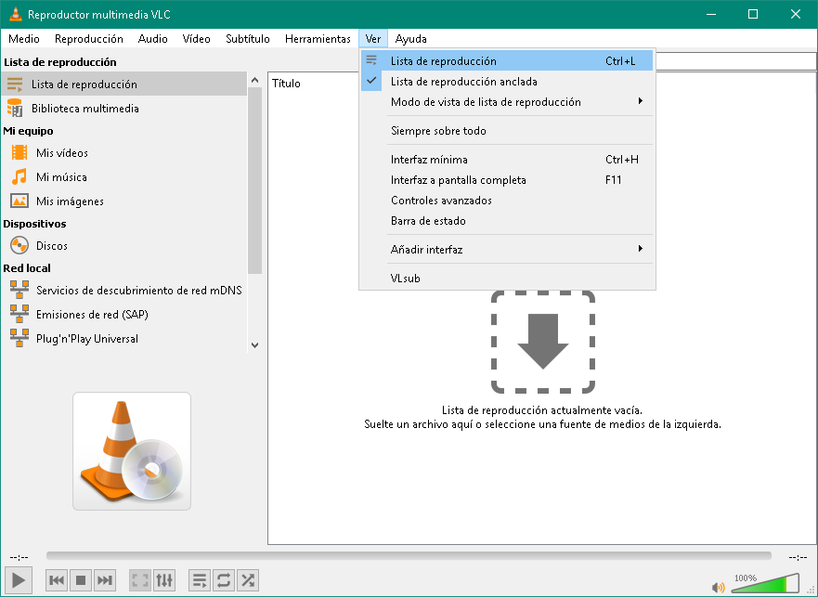This screenshot has width=818, height=597.
Task: Click the remaining time label at right
Action: pyautogui.click(x=798, y=557)
